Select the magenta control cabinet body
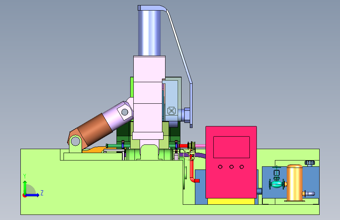 231,162
